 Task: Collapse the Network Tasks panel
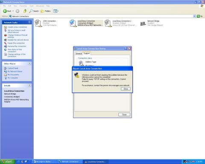coord(29,22)
